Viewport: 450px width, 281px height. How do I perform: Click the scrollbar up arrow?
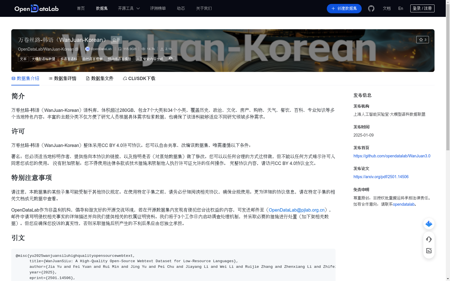click(x=448, y=2)
